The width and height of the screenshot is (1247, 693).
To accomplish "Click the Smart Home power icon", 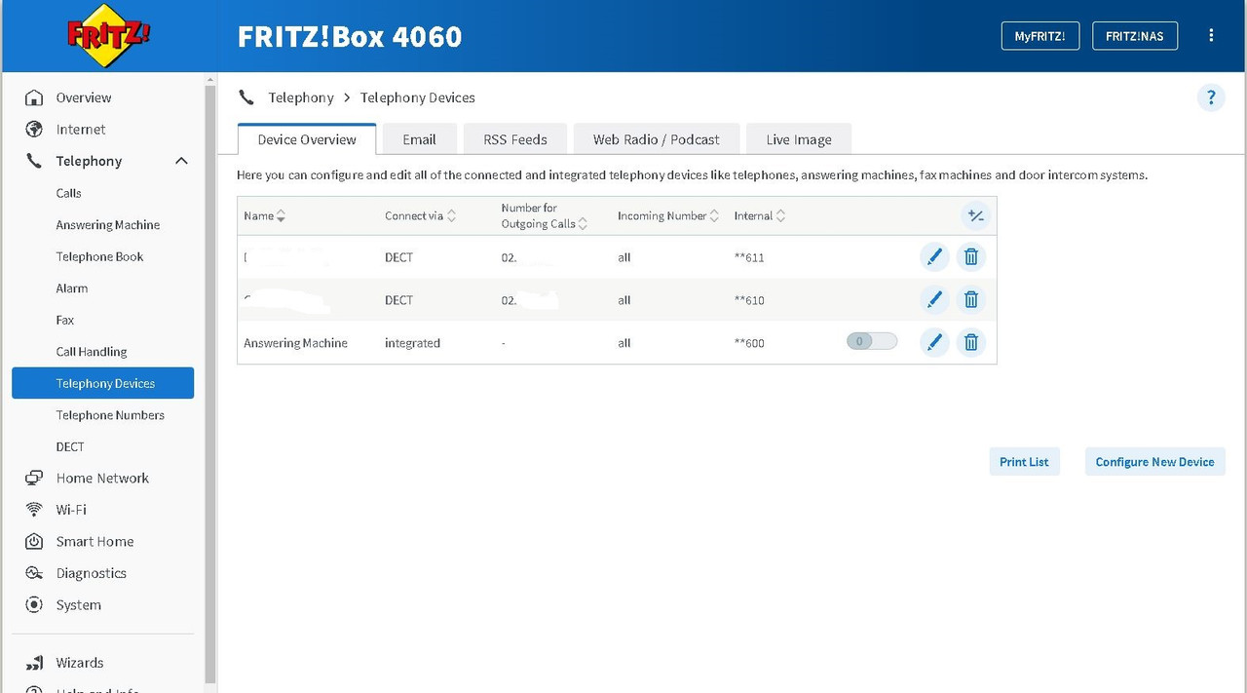I will pyautogui.click(x=34, y=541).
